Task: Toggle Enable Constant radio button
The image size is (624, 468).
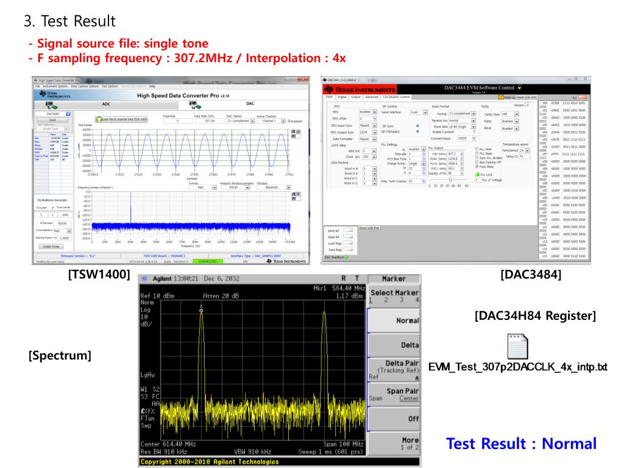Action: [474, 132]
